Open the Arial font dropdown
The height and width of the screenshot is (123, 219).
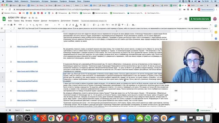click(x=50, y=25)
